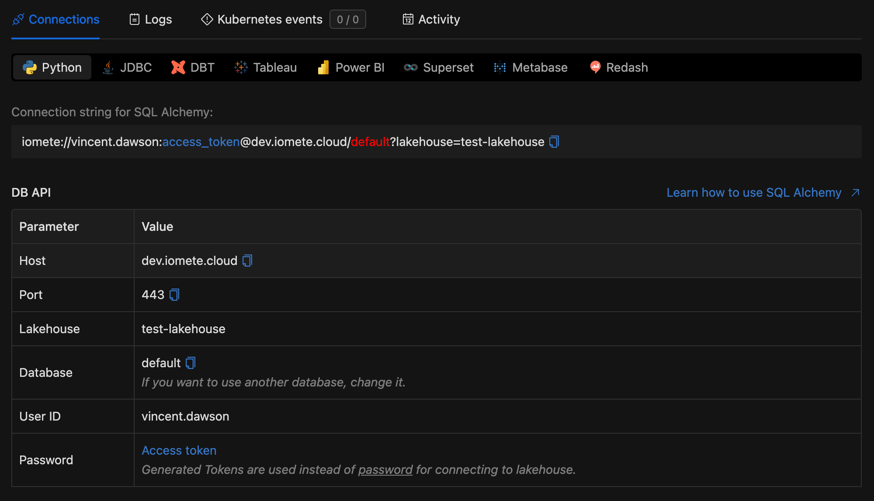Click the Access token link in Password row
The image size is (874, 501).
tap(179, 450)
